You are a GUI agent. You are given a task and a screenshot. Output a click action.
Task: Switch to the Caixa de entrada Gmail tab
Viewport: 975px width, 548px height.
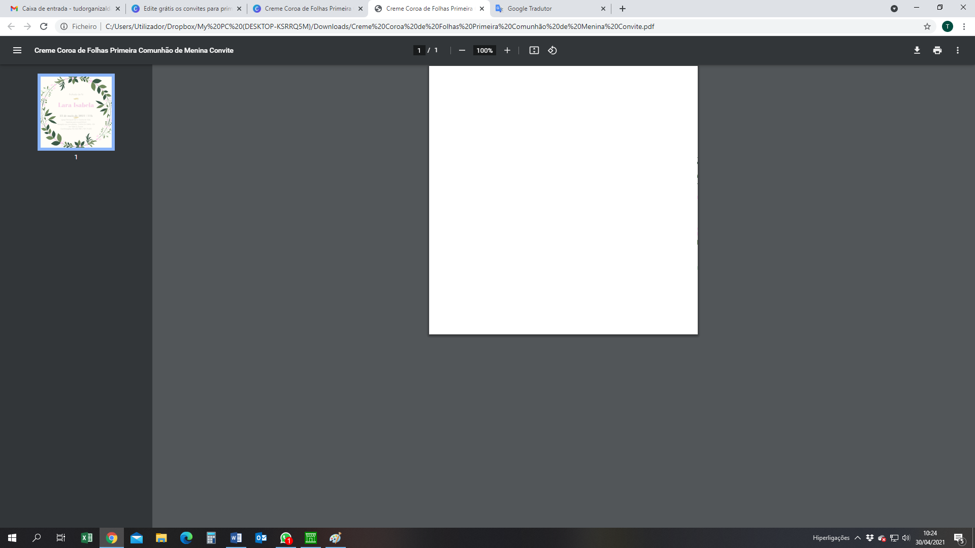pos(63,9)
